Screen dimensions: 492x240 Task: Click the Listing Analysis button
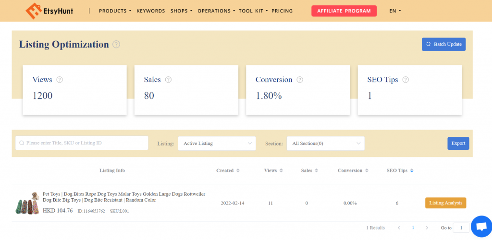pyautogui.click(x=445, y=203)
